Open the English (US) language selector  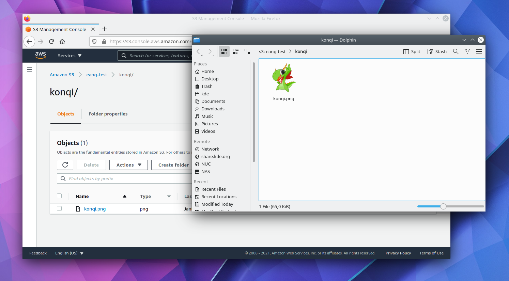point(69,253)
